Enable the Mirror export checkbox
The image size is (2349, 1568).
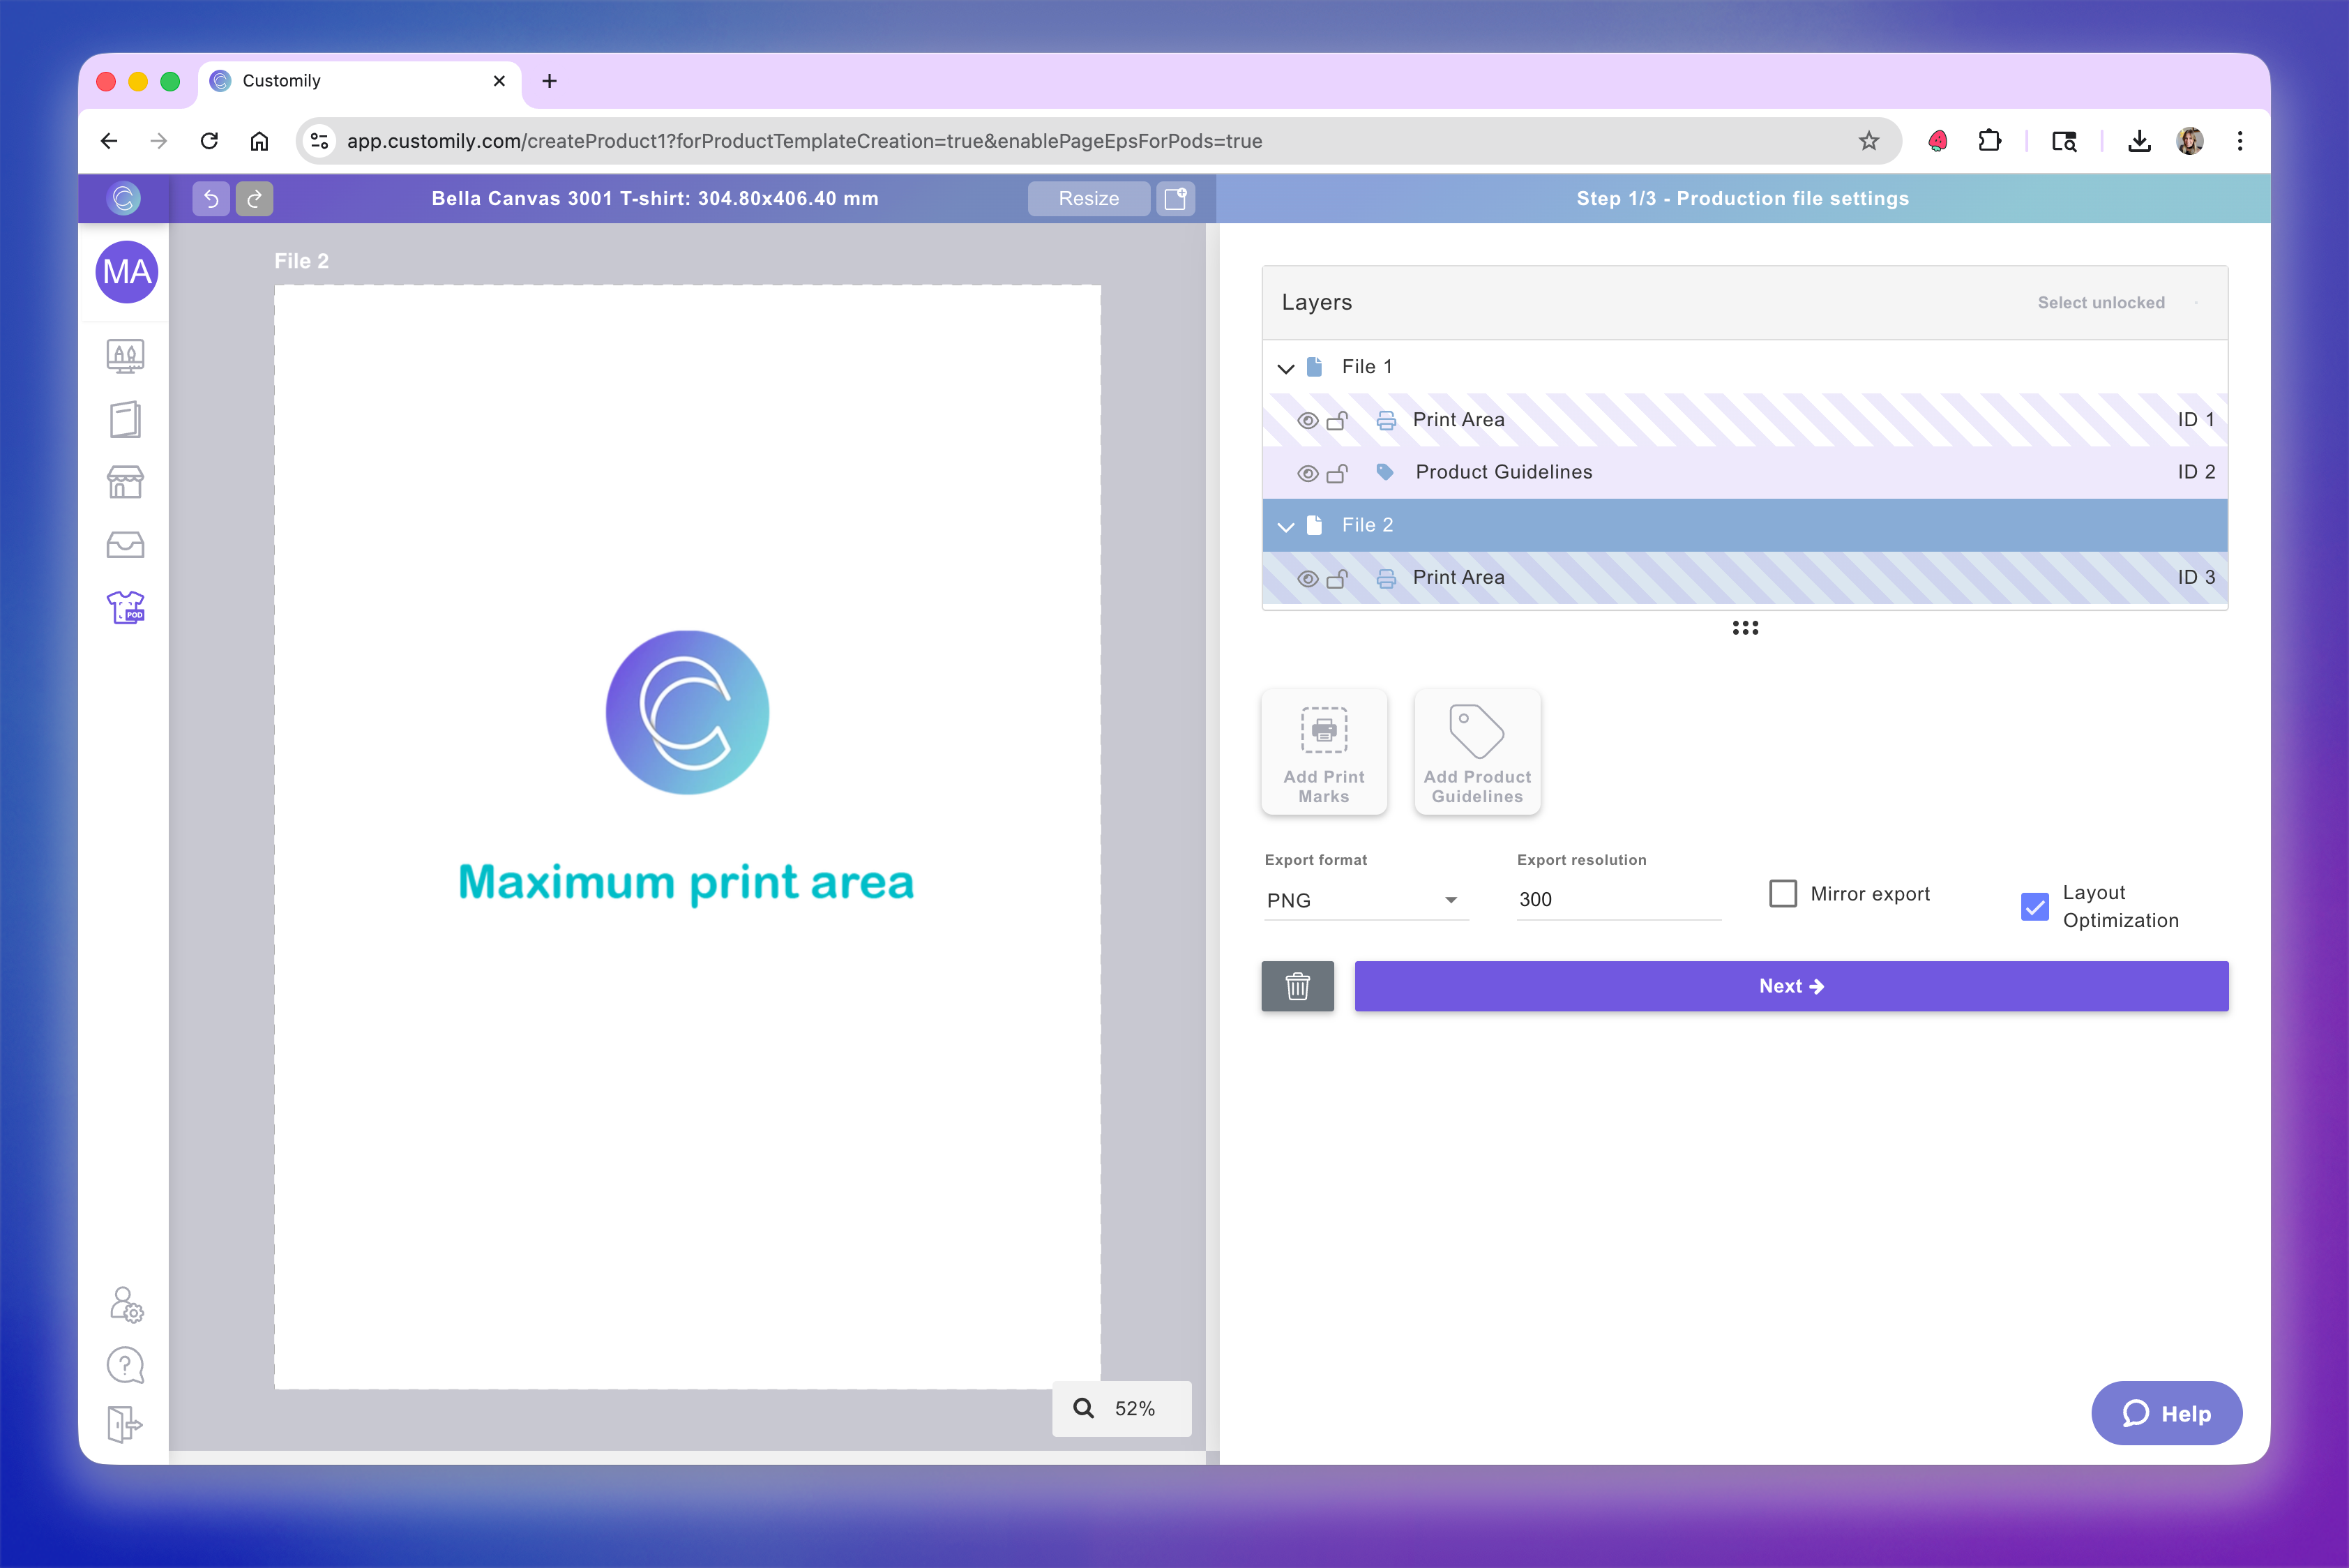pyautogui.click(x=1782, y=893)
